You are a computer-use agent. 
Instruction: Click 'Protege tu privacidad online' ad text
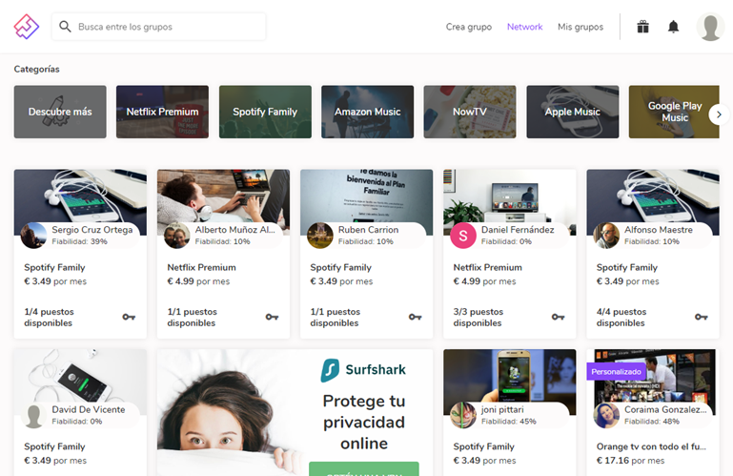(x=364, y=423)
